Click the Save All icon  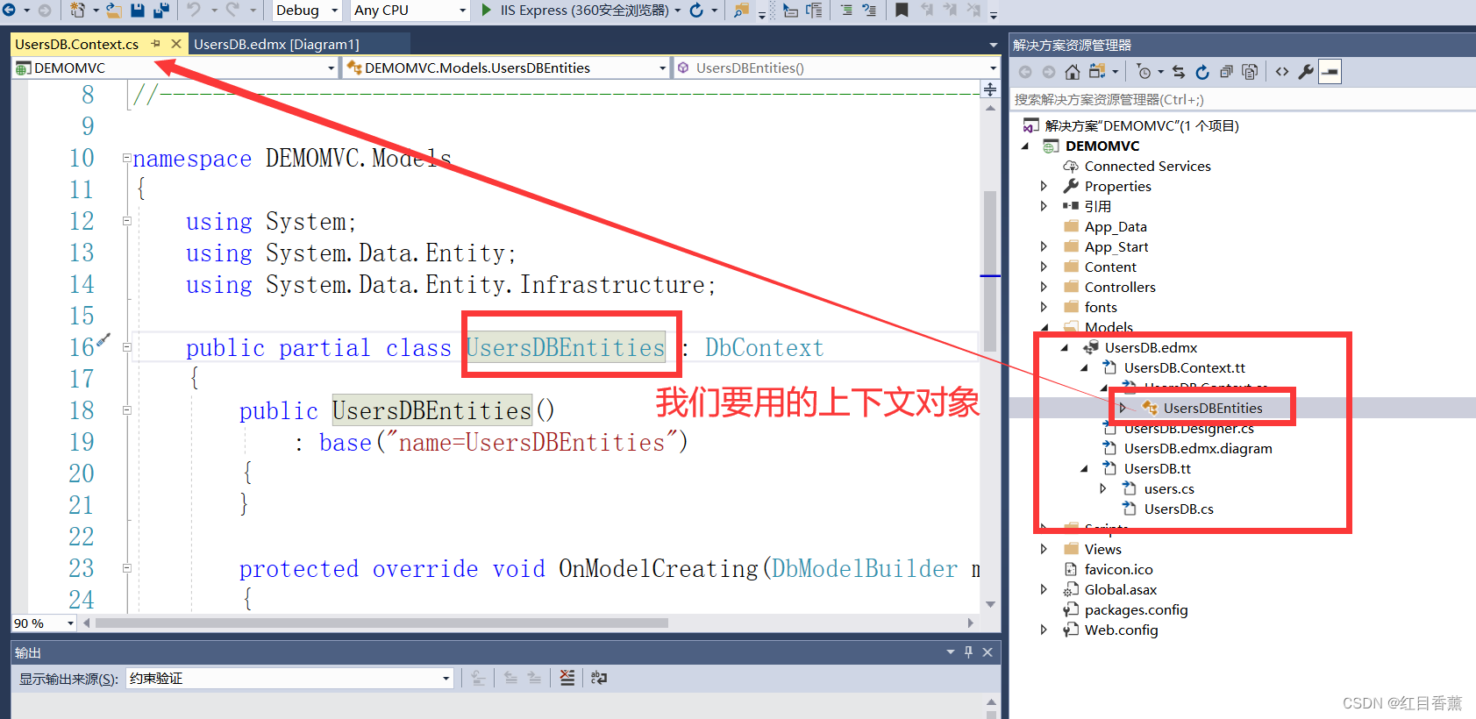point(161,11)
